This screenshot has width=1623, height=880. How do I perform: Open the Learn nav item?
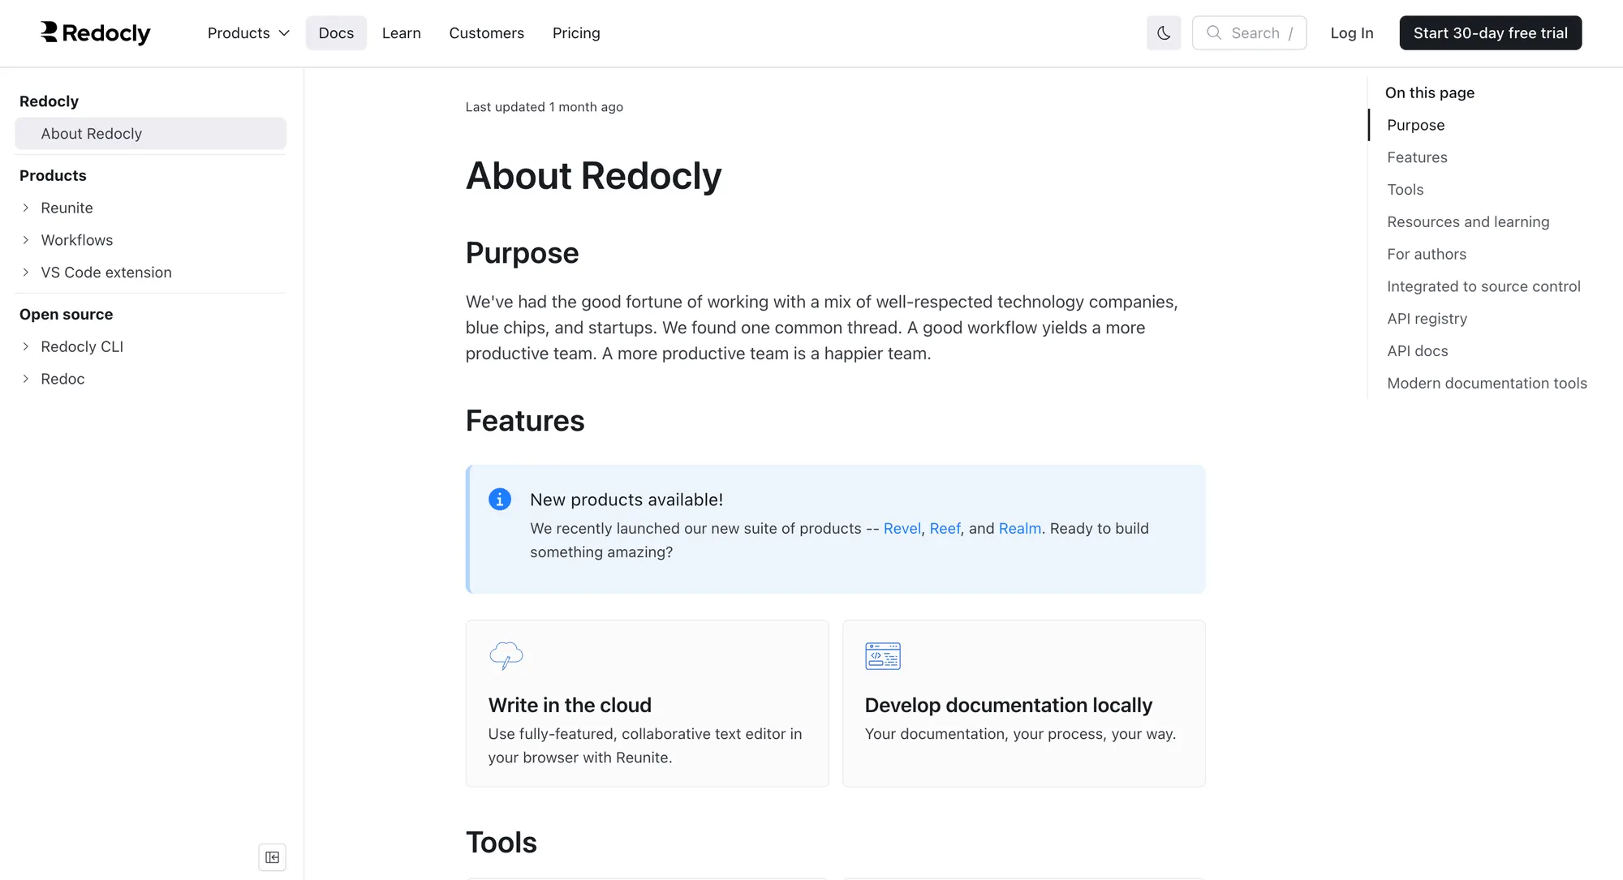402,33
